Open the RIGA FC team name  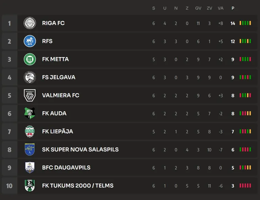coord(53,23)
